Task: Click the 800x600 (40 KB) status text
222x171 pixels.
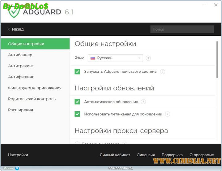Action: click(x=121, y=168)
